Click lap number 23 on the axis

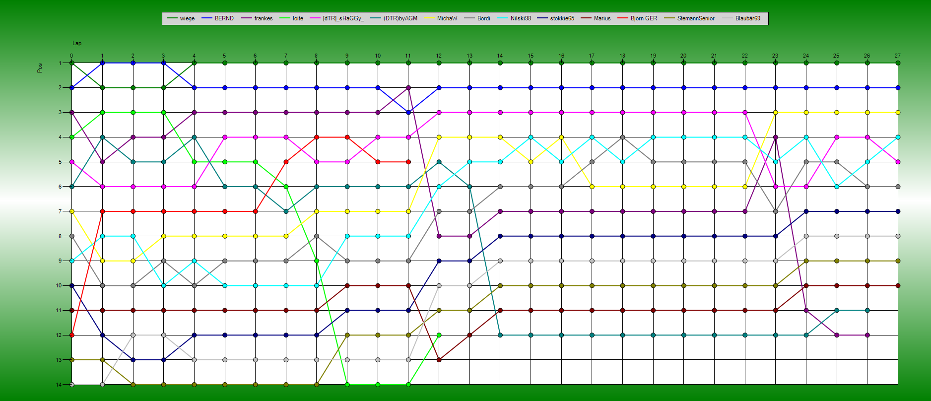tap(775, 56)
